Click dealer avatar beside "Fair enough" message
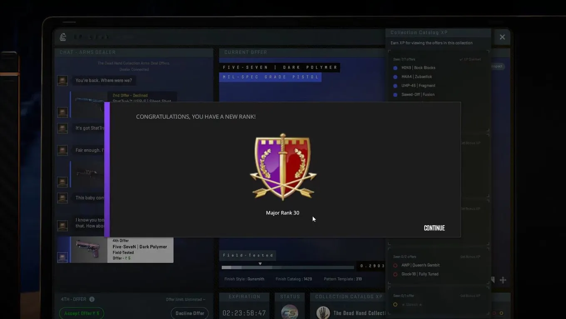 62,150
